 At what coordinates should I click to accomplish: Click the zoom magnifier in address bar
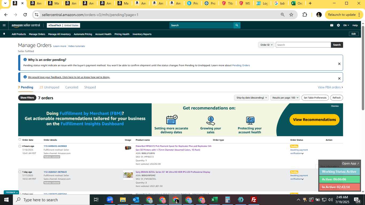(x=282, y=15)
